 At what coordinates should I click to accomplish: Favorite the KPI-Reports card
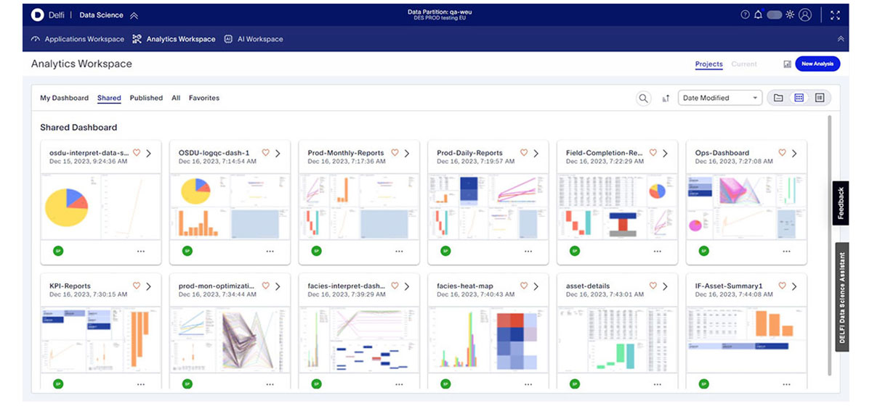(x=136, y=286)
